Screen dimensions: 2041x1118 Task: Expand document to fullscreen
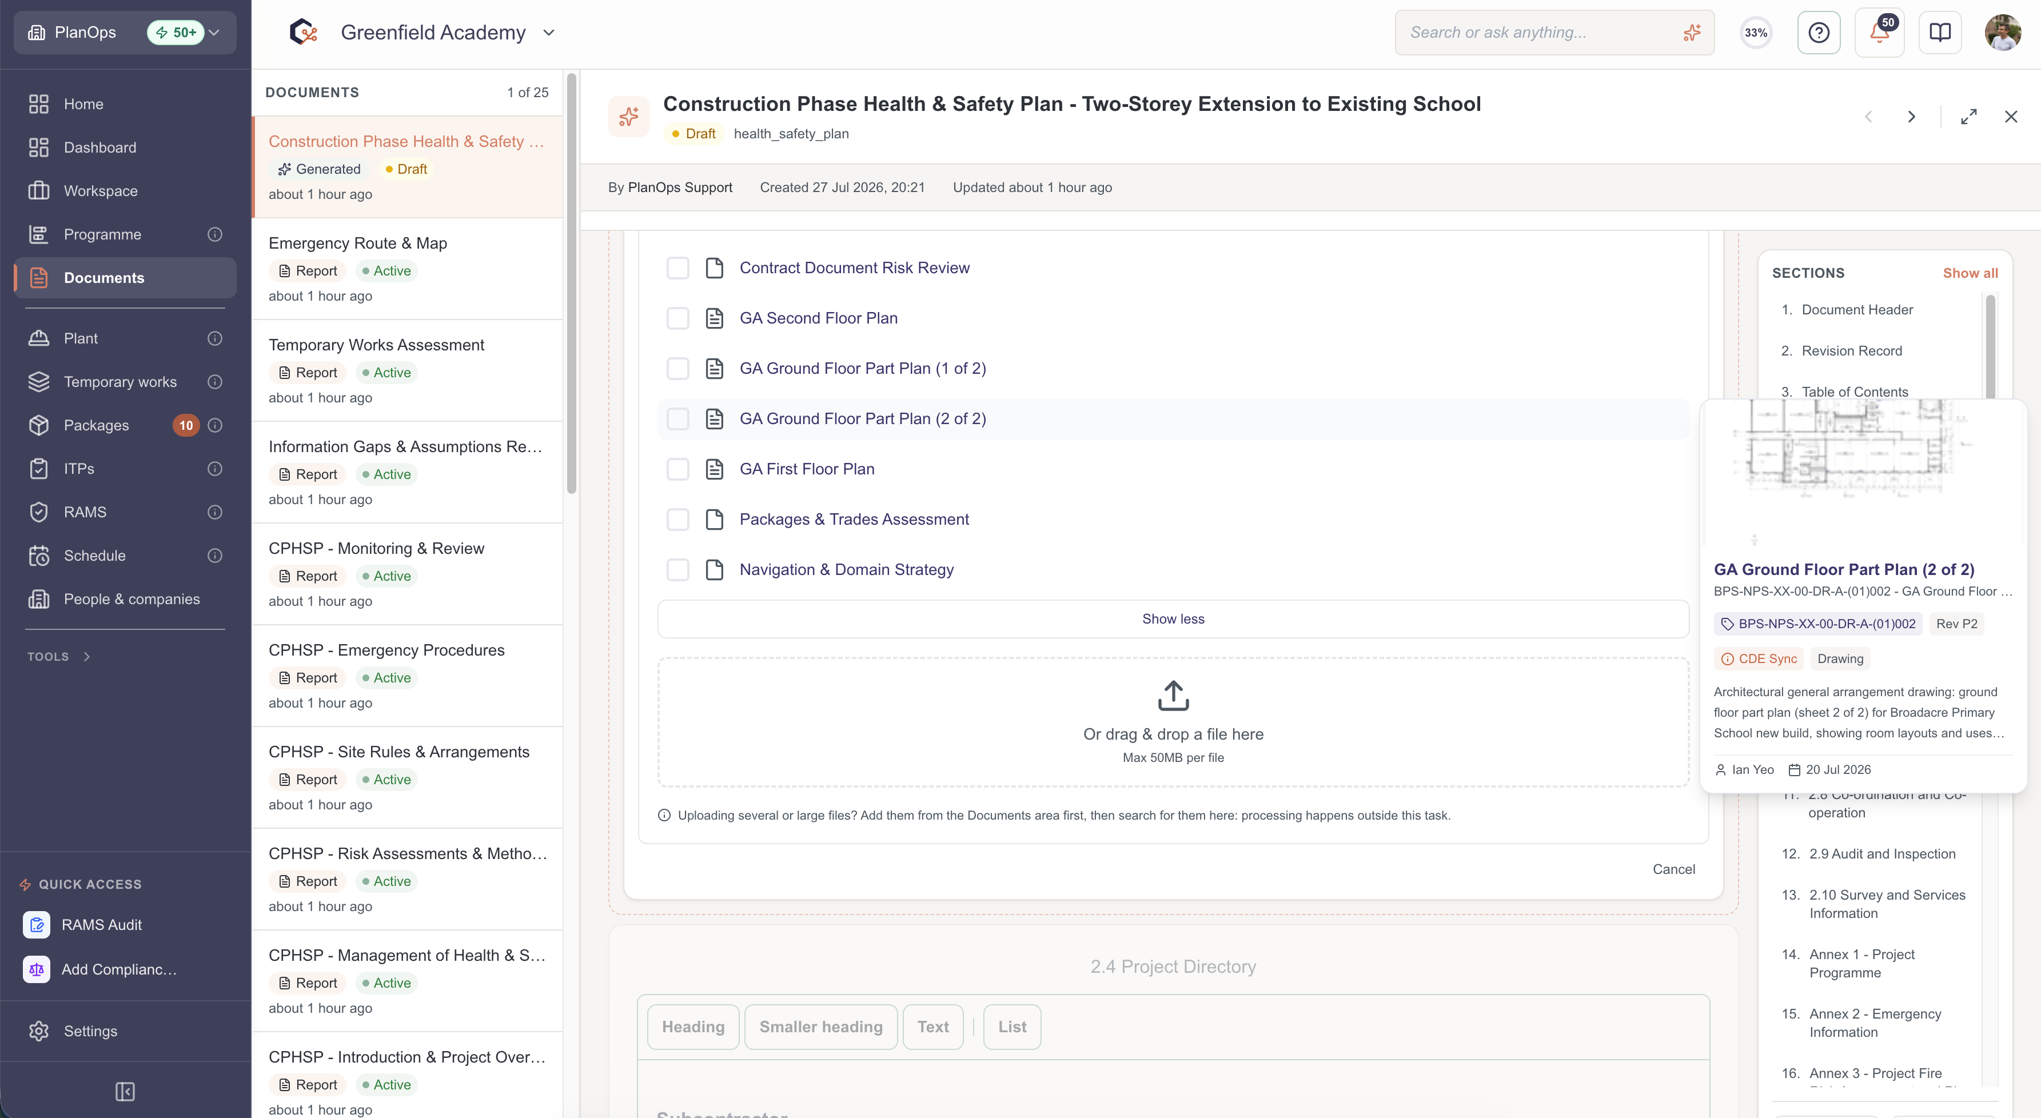point(1969,117)
